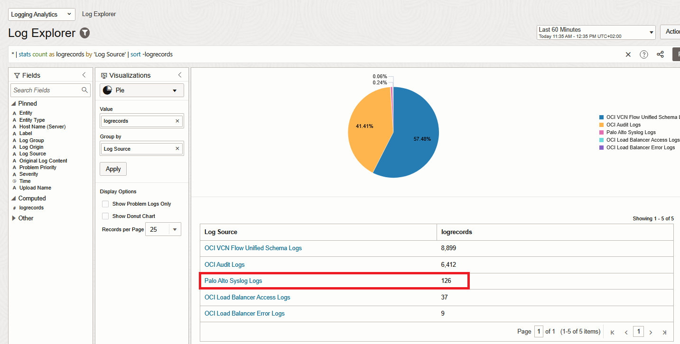Remove Log Source from Group by field
680x344 pixels.
[177, 149]
